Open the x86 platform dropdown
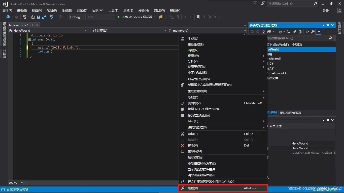Screen dimensions: 344x193 pos(101,17)
